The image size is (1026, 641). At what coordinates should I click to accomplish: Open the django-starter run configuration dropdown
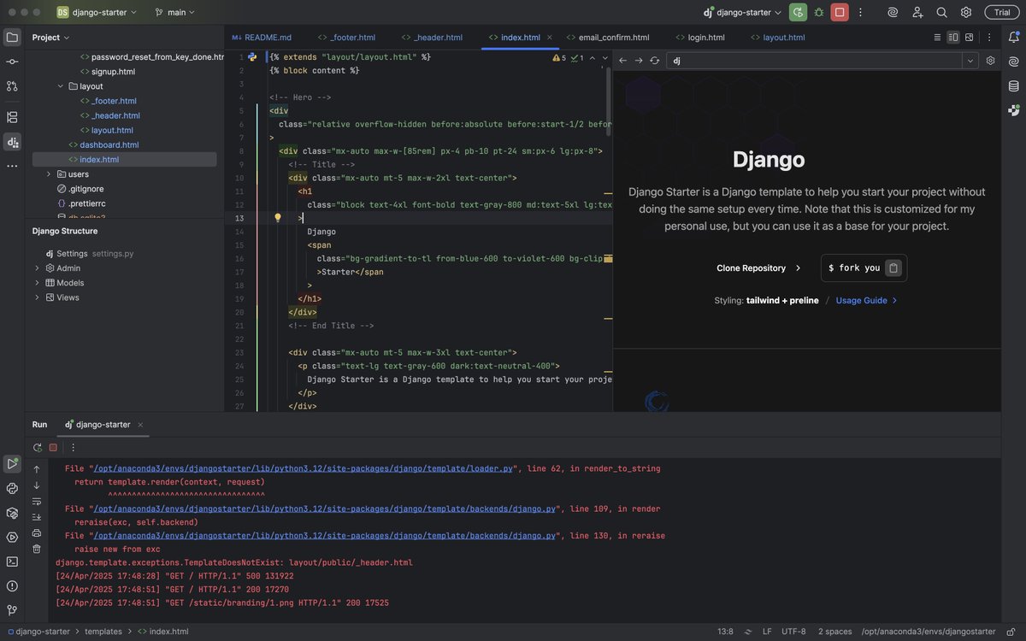click(x=742, y=12)
